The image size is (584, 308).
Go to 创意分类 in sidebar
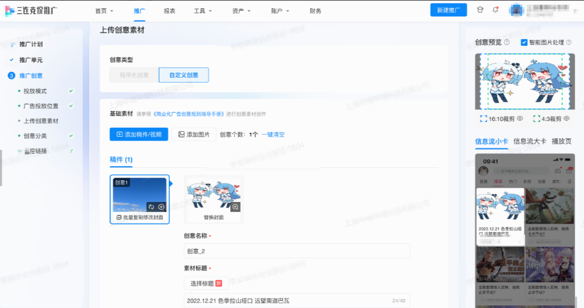pyautogui.click(x=35, y=136)
